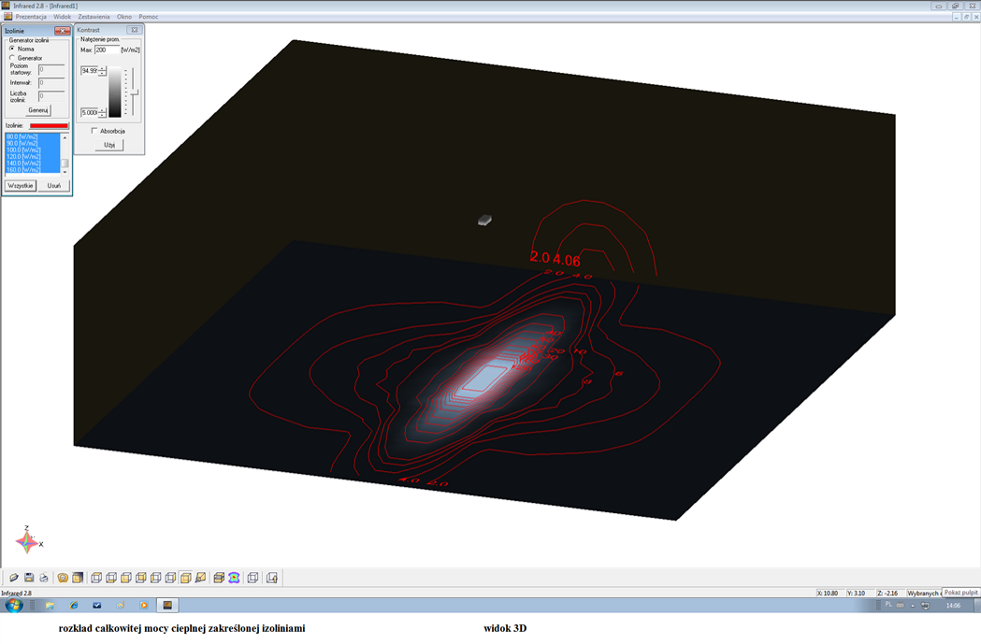
Task: Increase the upper contrast value stepper
Action: click(x=103, y=68)
